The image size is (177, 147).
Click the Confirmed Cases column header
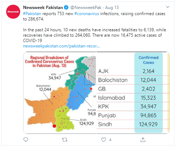click(x=149, y=60)
